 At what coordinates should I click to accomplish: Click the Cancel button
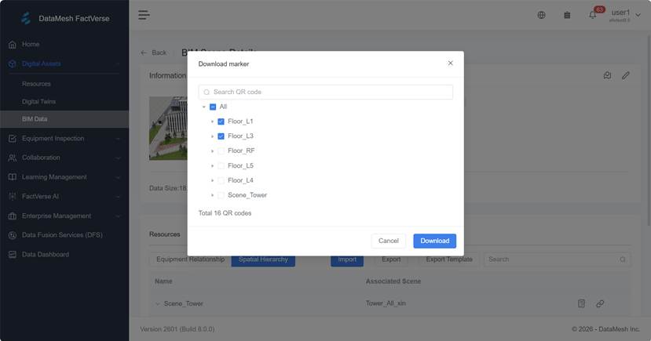[x=389, y=241]
